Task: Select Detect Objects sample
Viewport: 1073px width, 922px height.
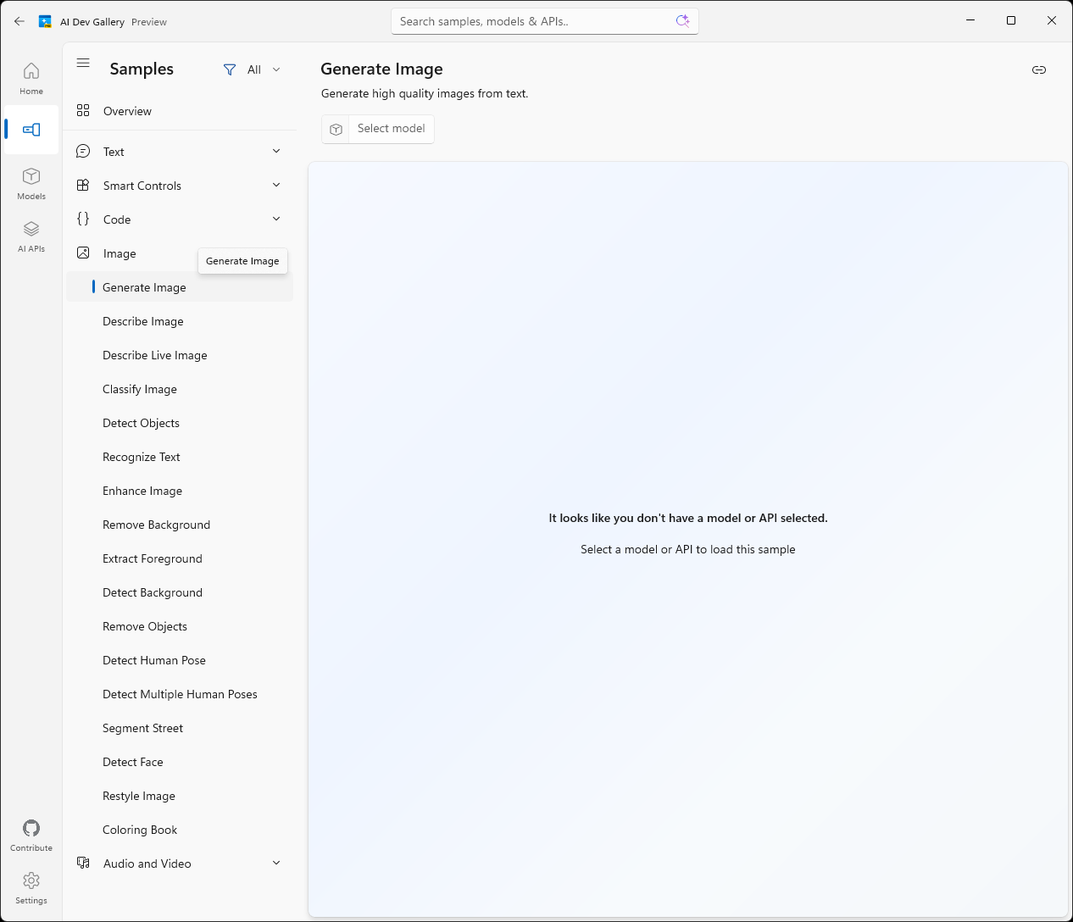Action: [x=180, y=423]
